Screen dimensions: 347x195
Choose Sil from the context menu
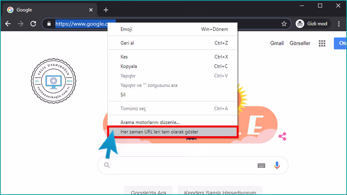point(172,95)
